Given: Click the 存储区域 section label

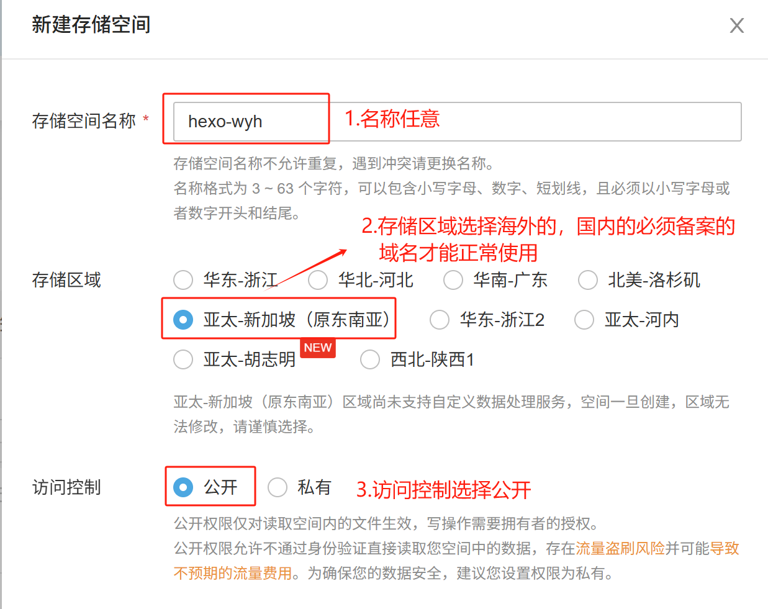Looking at the screenshot, I should (66, 280).
